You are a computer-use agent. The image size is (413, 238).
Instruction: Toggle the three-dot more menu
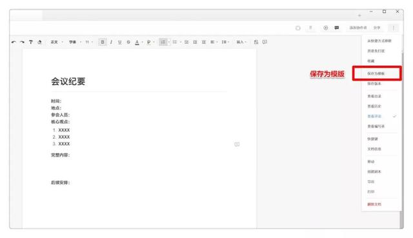point(394,28)
